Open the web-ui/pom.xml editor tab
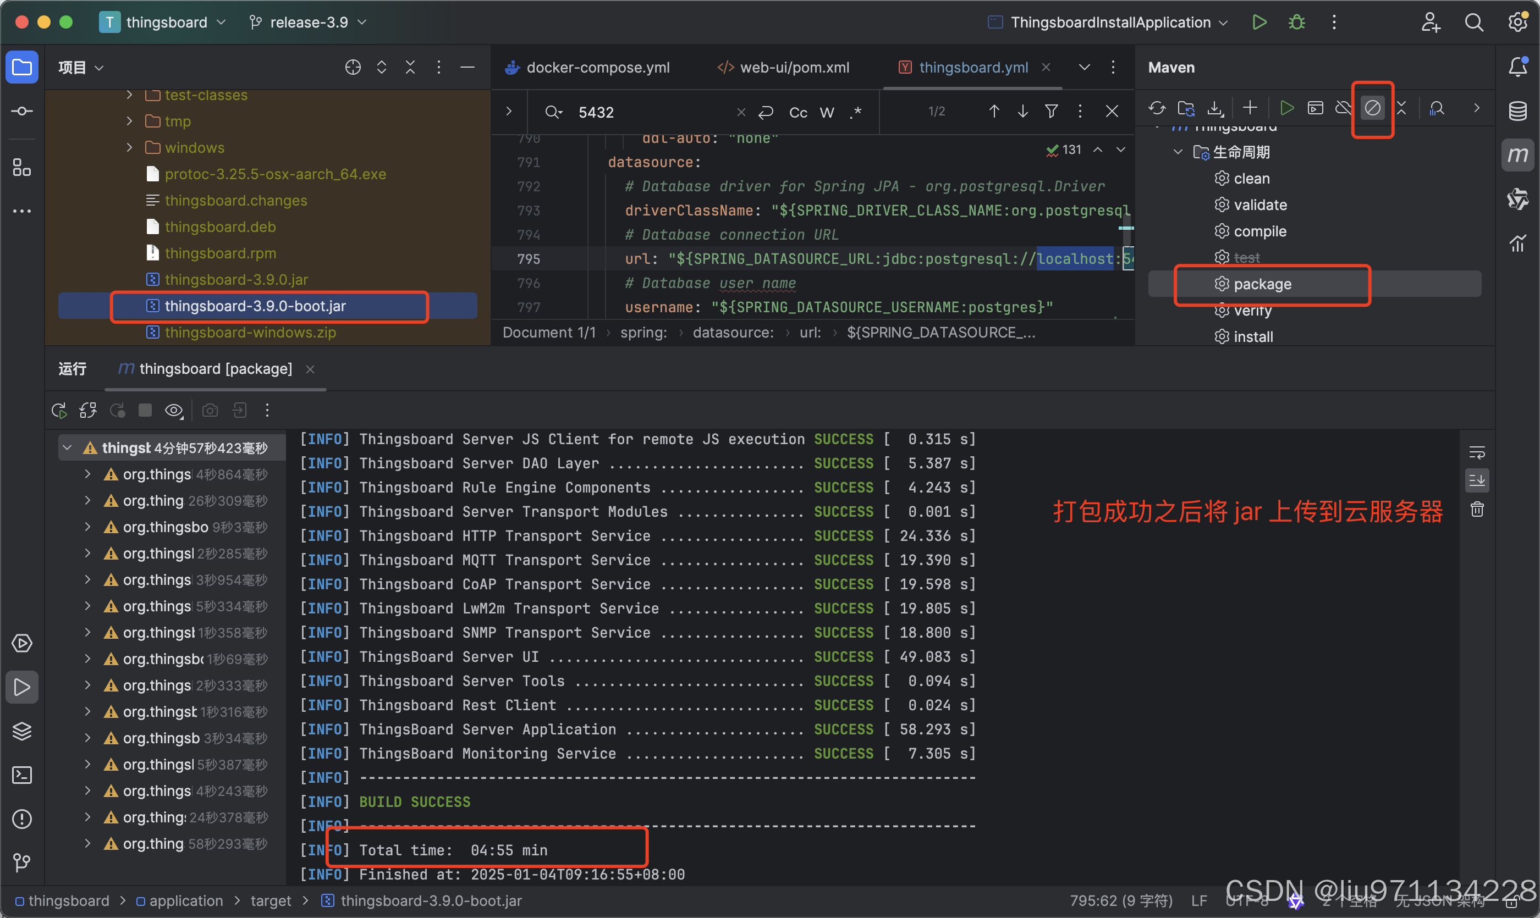 pos(794,68)
